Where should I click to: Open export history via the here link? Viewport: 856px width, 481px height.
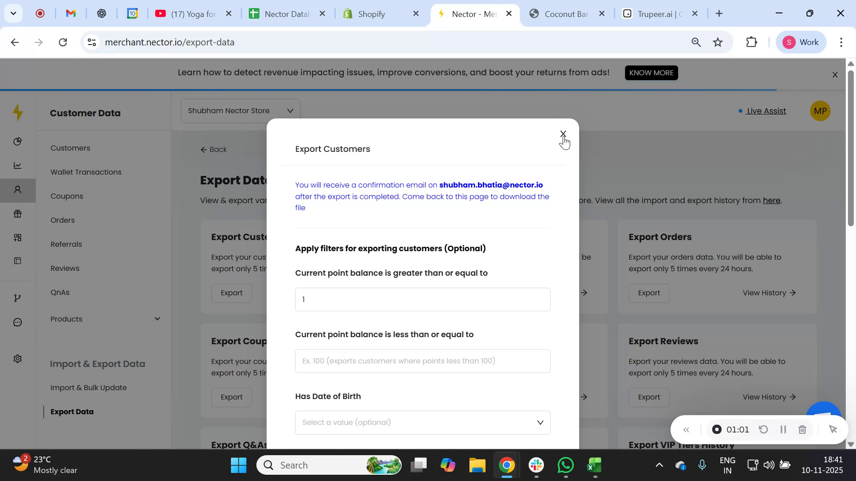click(x=772, y=200)
